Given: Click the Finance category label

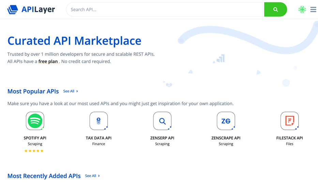Looking at the screenshot, I should [x=99, y=144].
